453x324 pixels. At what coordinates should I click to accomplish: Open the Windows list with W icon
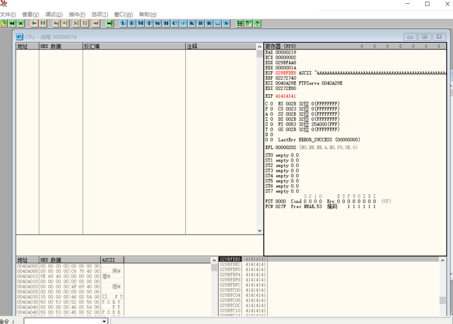tap(158, 23)
